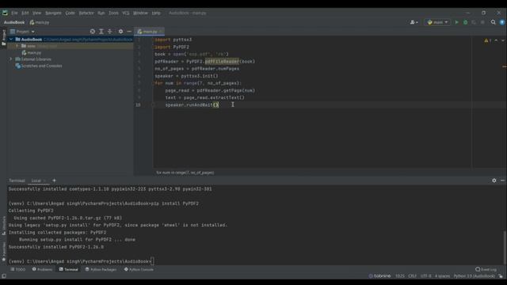Image resolution: width=507 pixels, height=285 pixels.
Task: Click the terminal command prompt line
Action: [x=81, y=261]
